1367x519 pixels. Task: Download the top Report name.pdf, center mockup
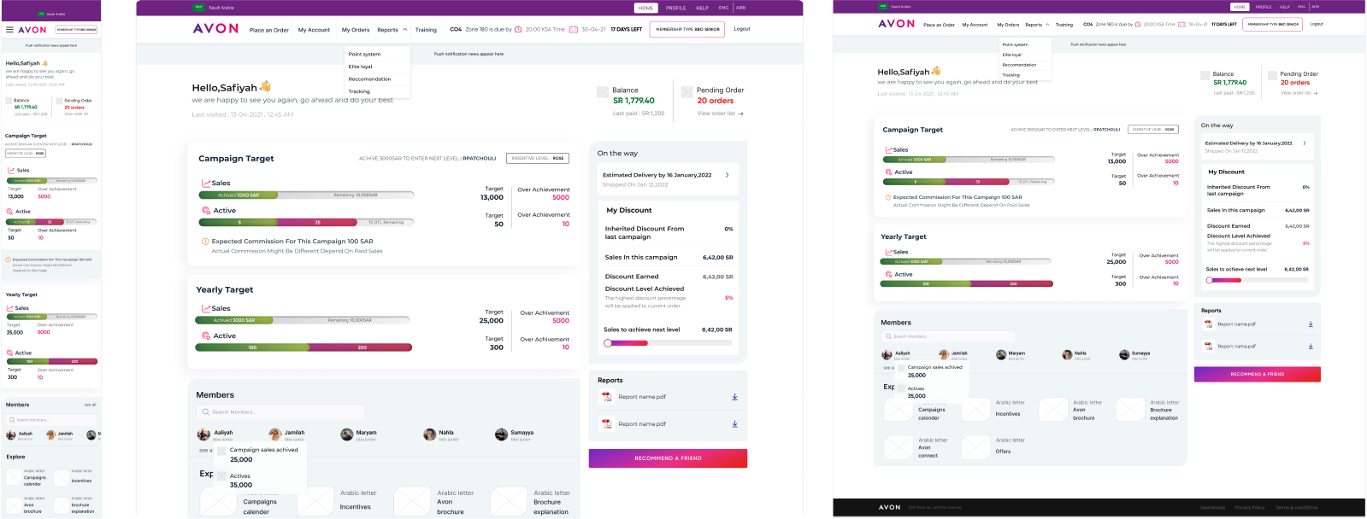[x=734, y=397]
